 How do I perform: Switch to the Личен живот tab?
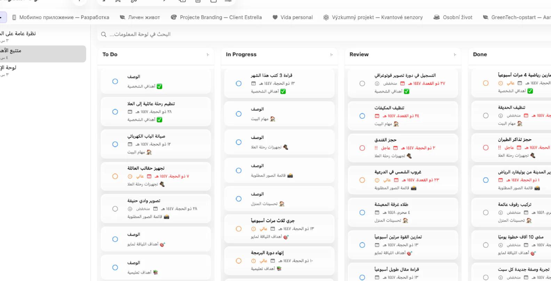139,17
